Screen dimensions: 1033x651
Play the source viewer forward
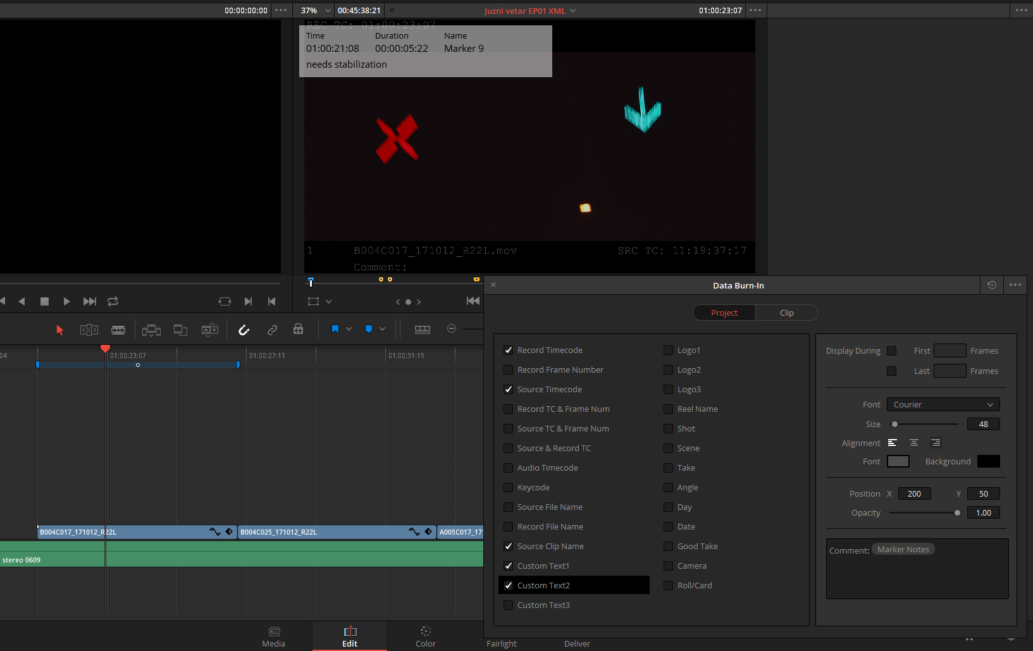(66, 302)
